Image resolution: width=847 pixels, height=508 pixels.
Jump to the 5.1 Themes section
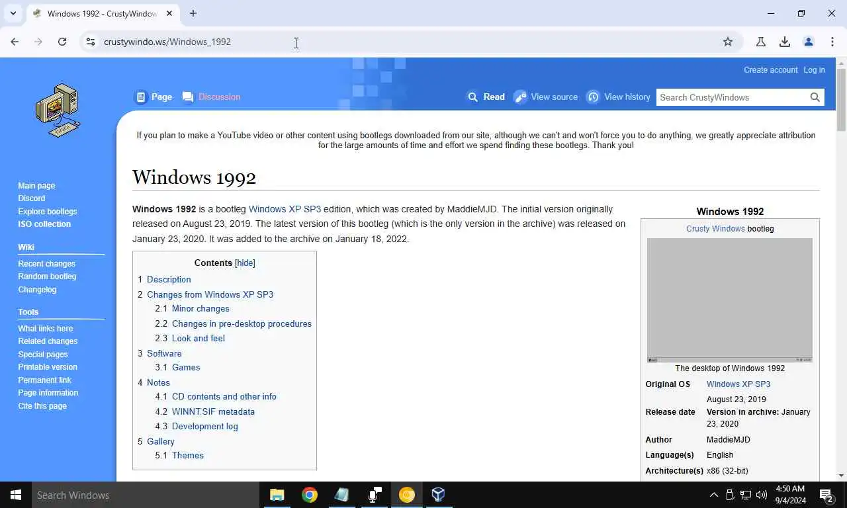179,455
